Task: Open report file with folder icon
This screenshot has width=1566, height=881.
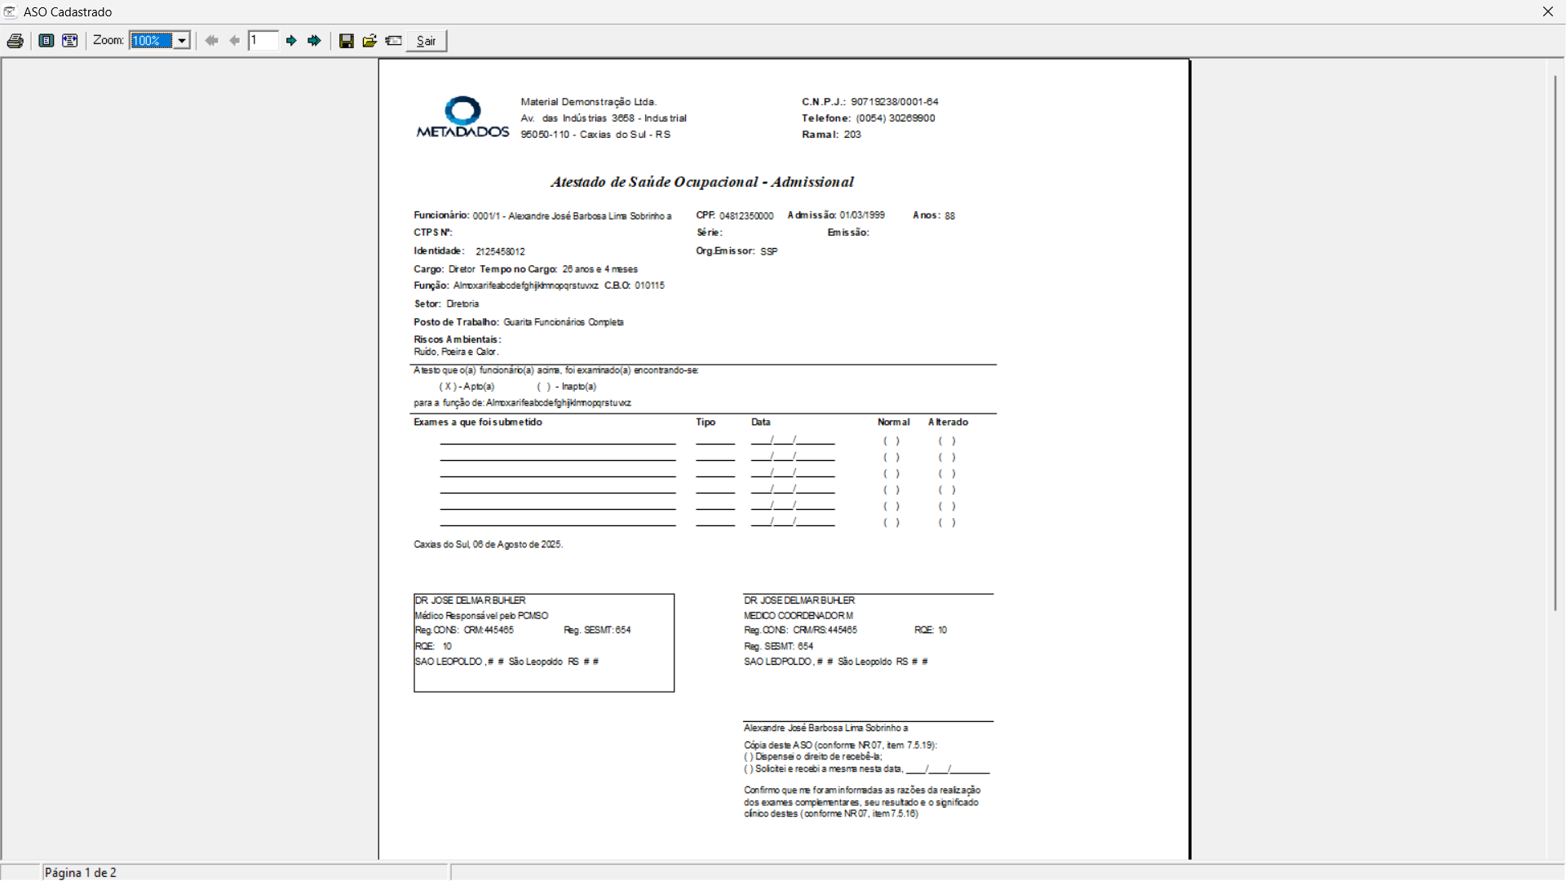Action: point(369,41)
